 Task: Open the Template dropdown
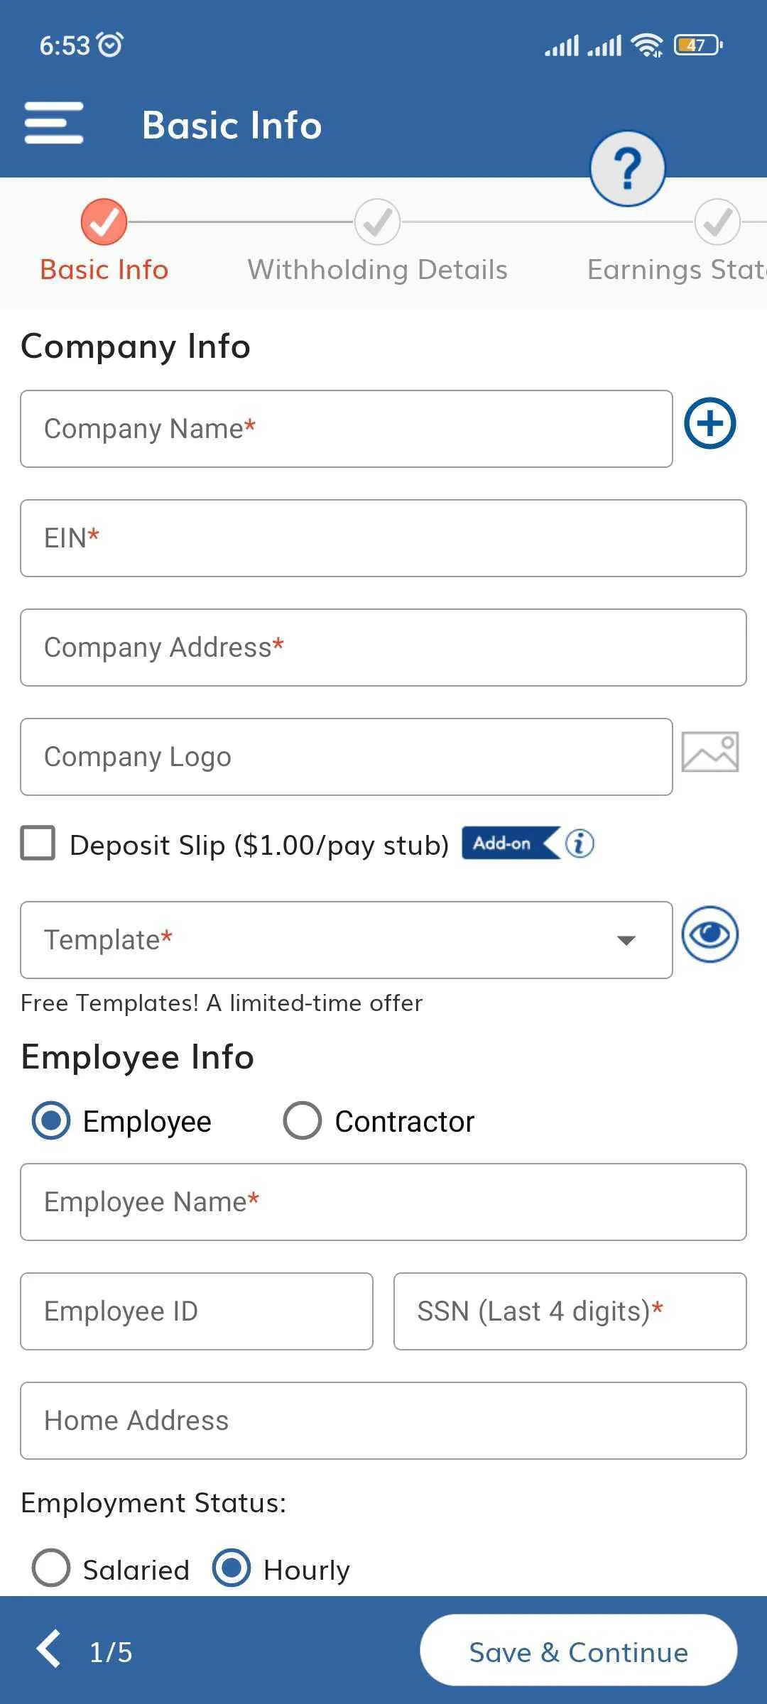(x=346, y=939)
